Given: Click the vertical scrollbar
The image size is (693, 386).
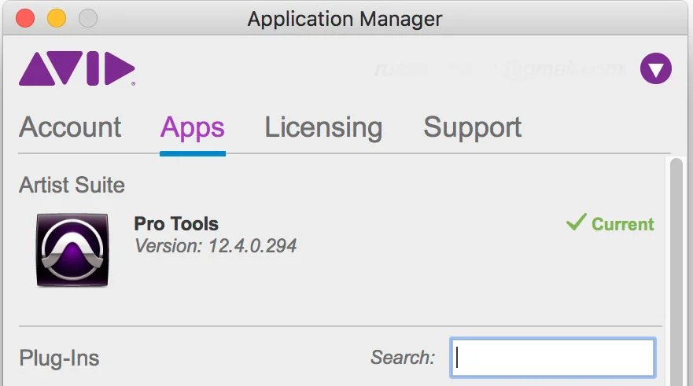Looking at the screenshot, I should 676,271.
